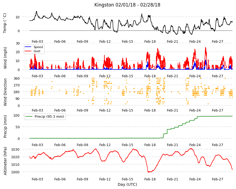Click the Precip (mm) axis label
The image size is (236, 189).
[5, 126]
